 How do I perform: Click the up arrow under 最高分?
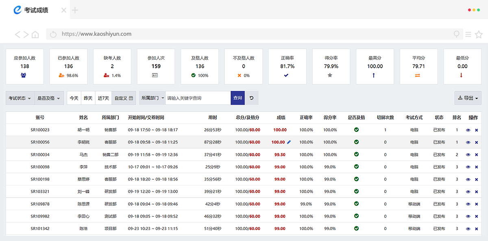375,75
